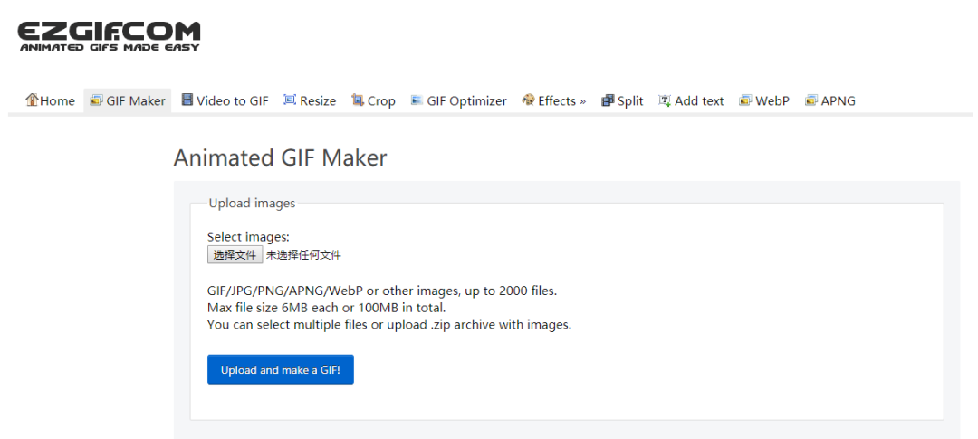Click the Resize tool icon

pos(290,100)
